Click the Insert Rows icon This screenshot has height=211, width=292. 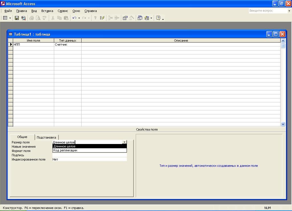coord(110,18)
